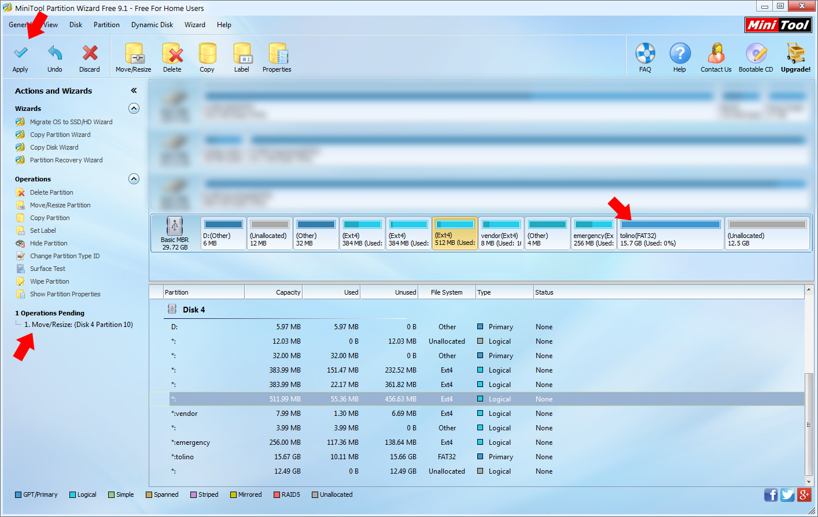
Task: Select pending Move/Resize Disk 4 Partition 10
Action: point(79,325)
